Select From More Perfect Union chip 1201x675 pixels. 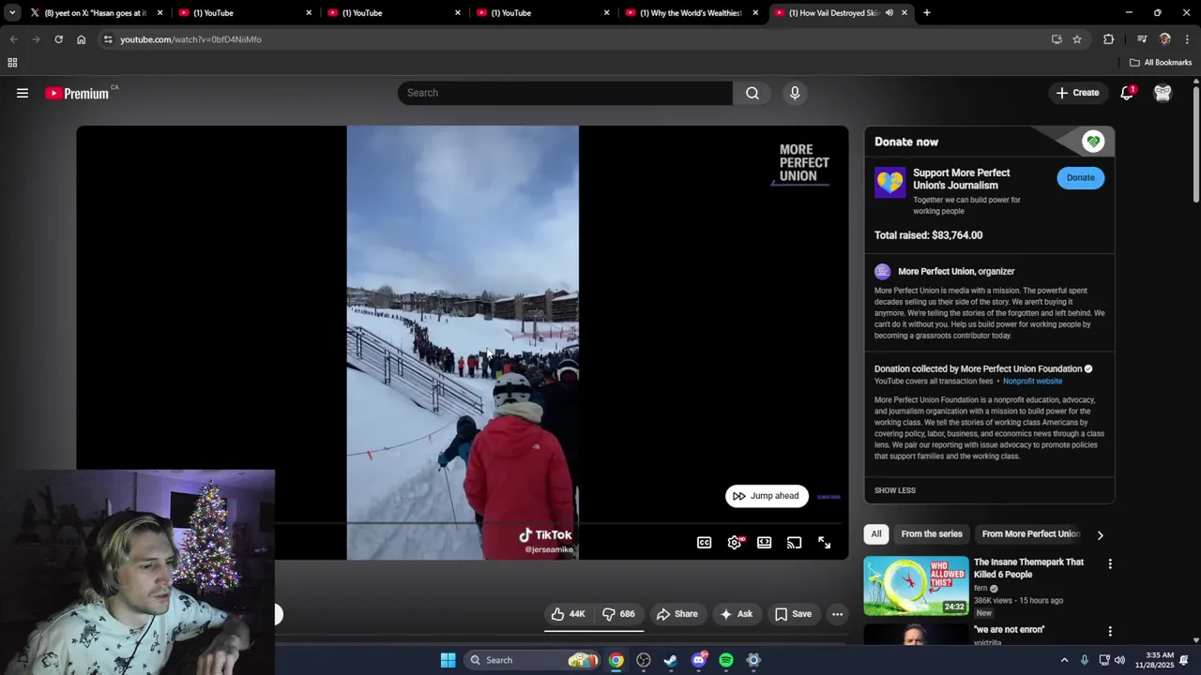tap(1030, 534)
